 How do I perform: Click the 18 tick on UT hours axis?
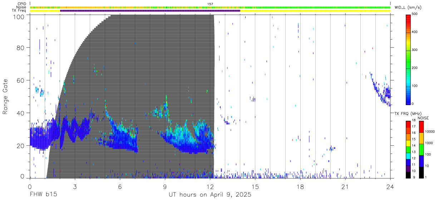coord(300,187)
